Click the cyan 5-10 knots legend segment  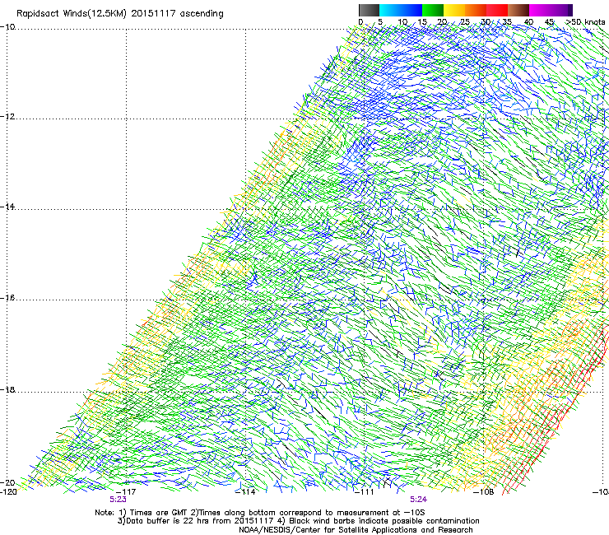click(390, 10)
